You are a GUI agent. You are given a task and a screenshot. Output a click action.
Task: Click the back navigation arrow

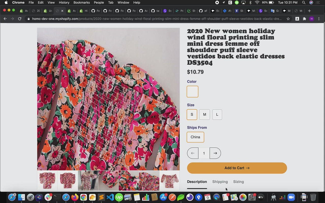pyautogui.click(x=5, y=19)
